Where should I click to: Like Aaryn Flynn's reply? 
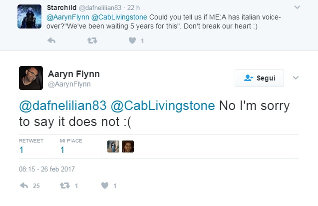pyautogui.click(x=105, y=185)
